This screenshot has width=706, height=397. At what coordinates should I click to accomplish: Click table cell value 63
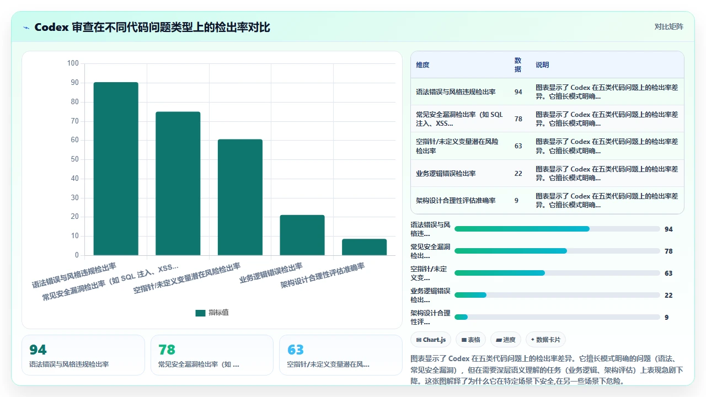point(518,146)
